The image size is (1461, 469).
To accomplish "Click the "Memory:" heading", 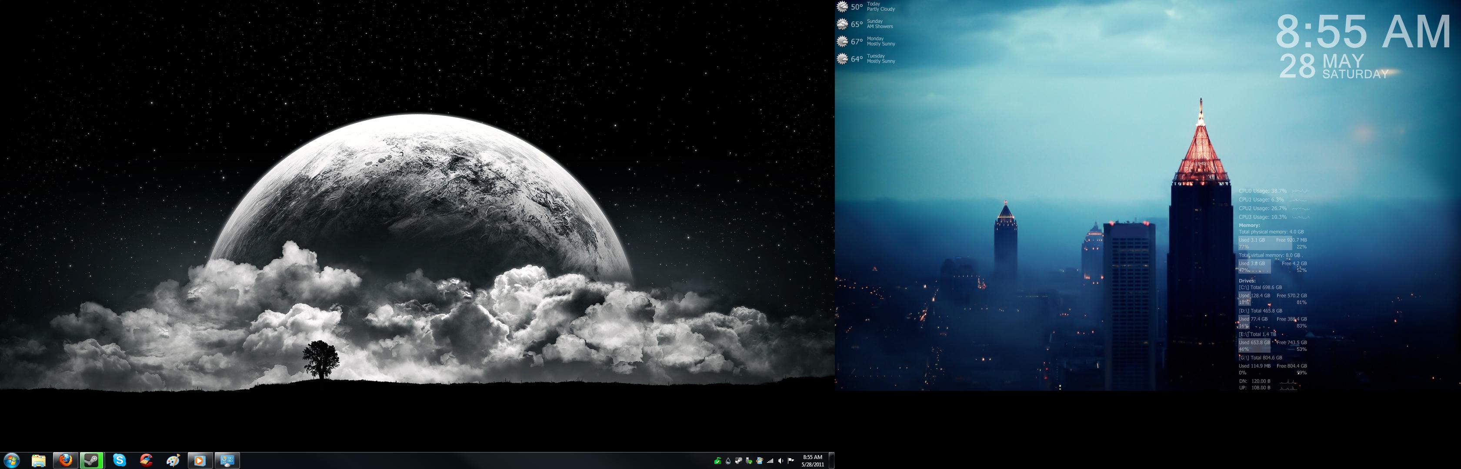I will (1249, 225).
